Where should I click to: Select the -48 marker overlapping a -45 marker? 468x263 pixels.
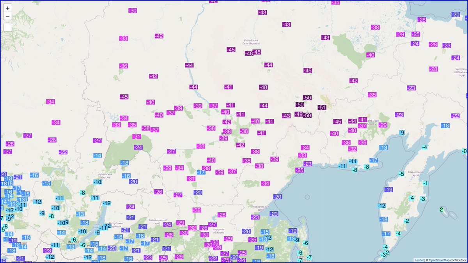click(249, 53)
